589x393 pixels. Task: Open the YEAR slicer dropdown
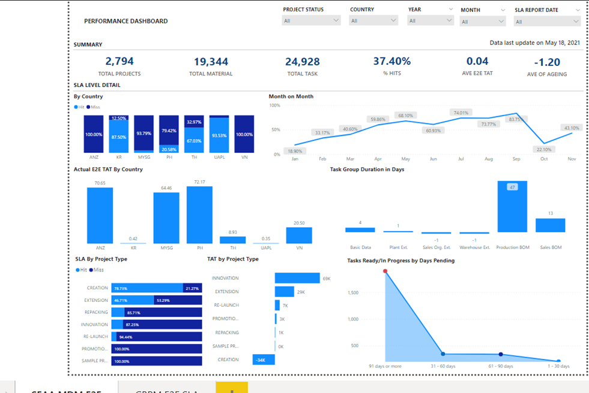pos(430,20)
